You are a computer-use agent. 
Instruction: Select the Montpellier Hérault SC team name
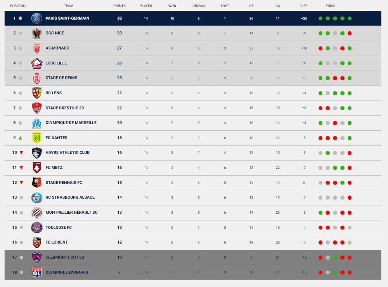tap(71, 213)
